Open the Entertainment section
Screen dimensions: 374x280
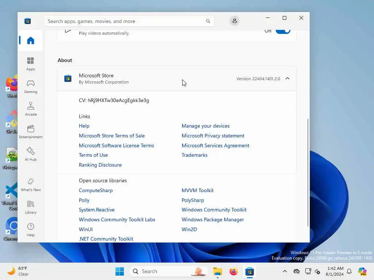click(31, 132)
